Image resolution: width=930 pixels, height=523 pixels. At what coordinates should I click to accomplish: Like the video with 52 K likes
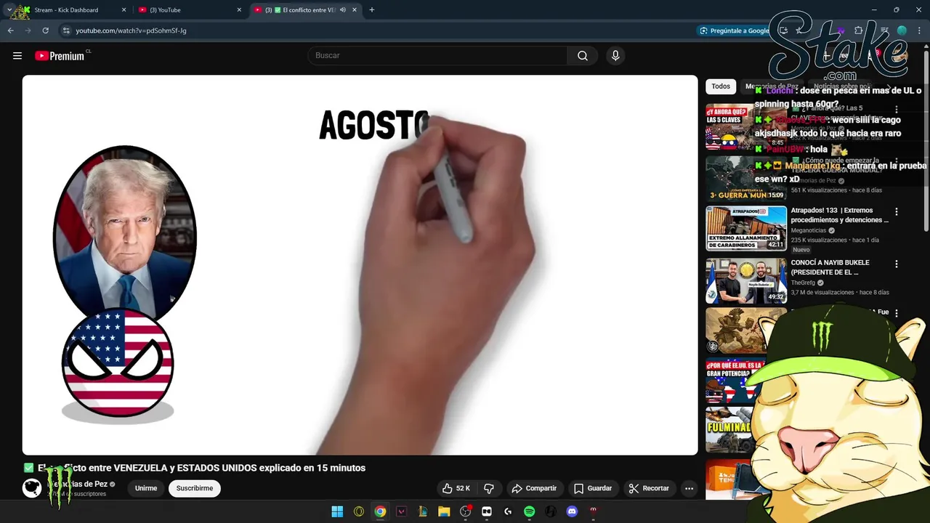(456, 488)
